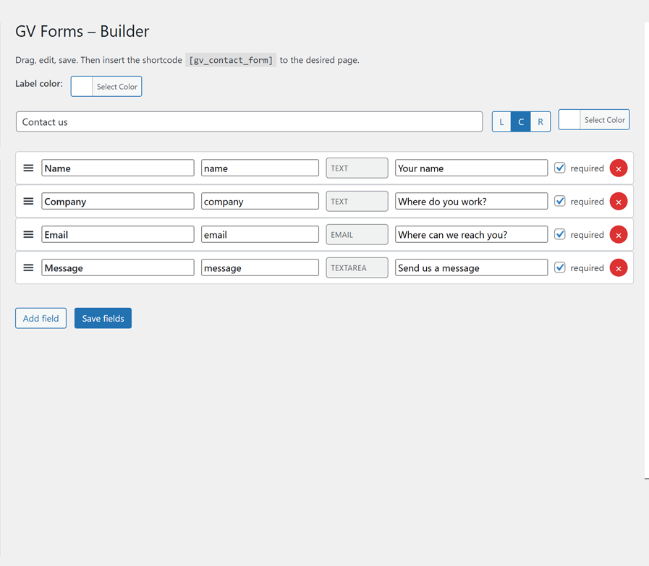The width and height of the screenshot is (649, 566).
Task: Delete the Message field using the red X
Action: click(x=619, y=267)
